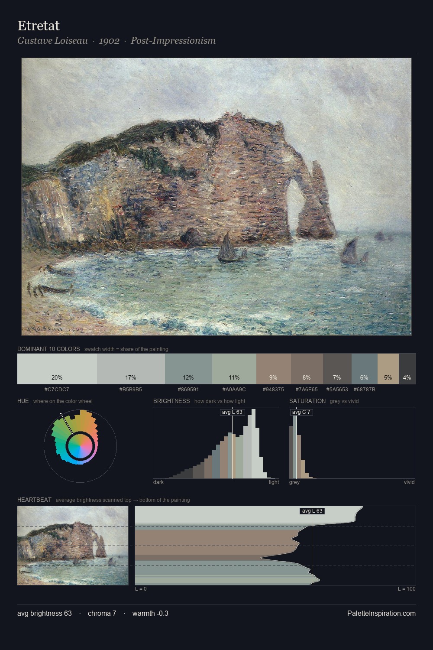Viewport: 433px width, 650px height.
Task: Click the 'avg C 7' saturation label
Action: click(301, 412)
